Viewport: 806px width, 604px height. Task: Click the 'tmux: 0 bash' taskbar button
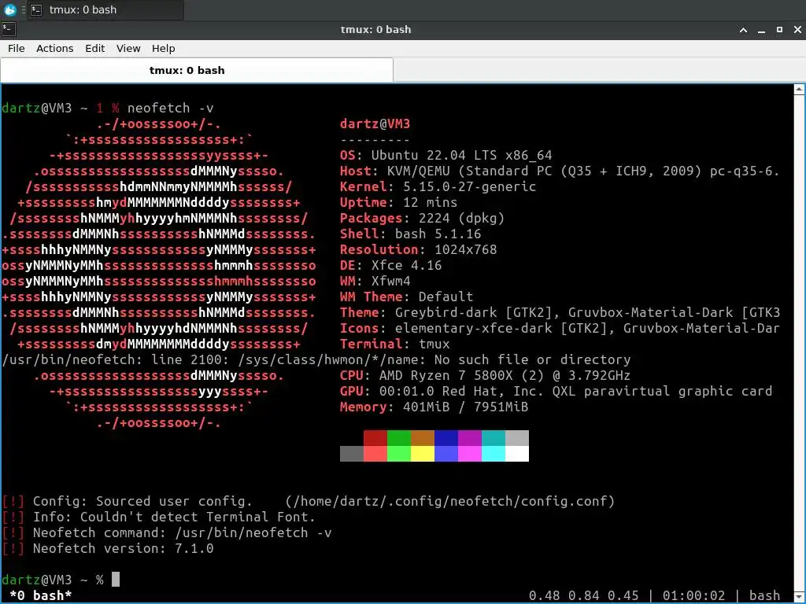tap(105, 9)
